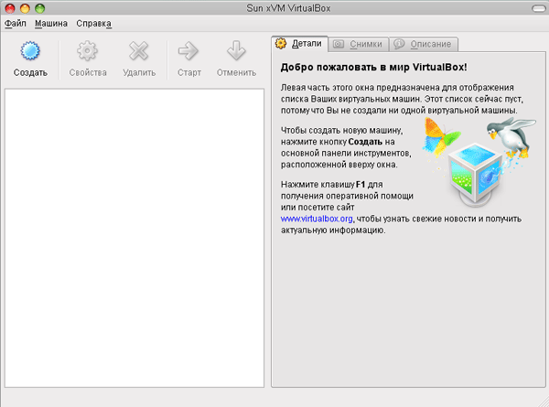Click the Создать (Create) toolbar icon
Screen dimensions: 549x407
pyautogui.click(x=30, y=51)
